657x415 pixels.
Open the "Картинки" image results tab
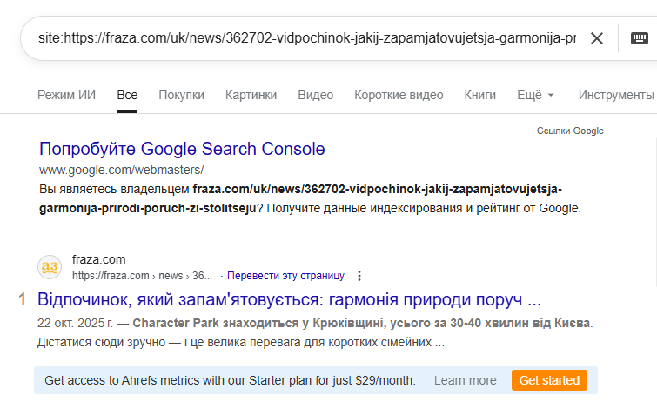coord(251,95)
